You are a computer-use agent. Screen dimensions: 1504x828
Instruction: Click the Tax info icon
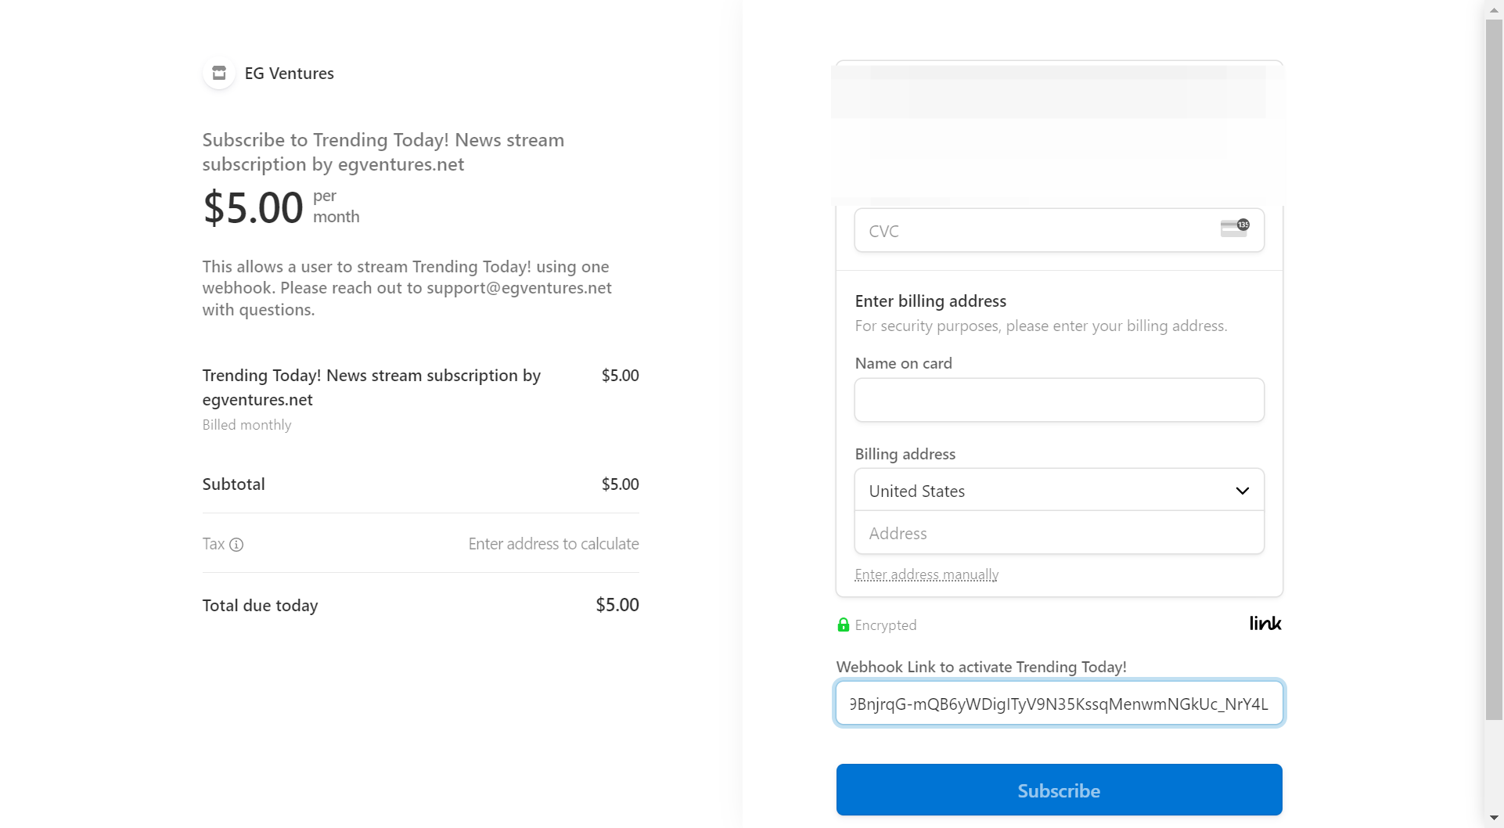click(x=236, y=545)
